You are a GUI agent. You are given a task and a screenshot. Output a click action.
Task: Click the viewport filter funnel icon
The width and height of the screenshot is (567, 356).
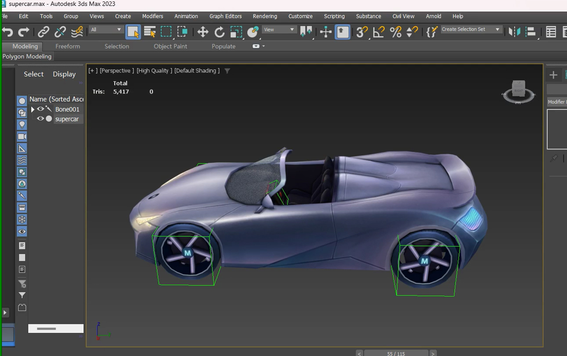[227, 71]
